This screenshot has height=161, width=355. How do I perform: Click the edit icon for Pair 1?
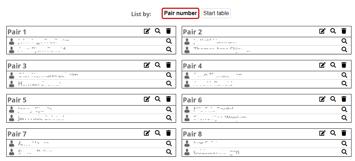click(x=147, y=31)
